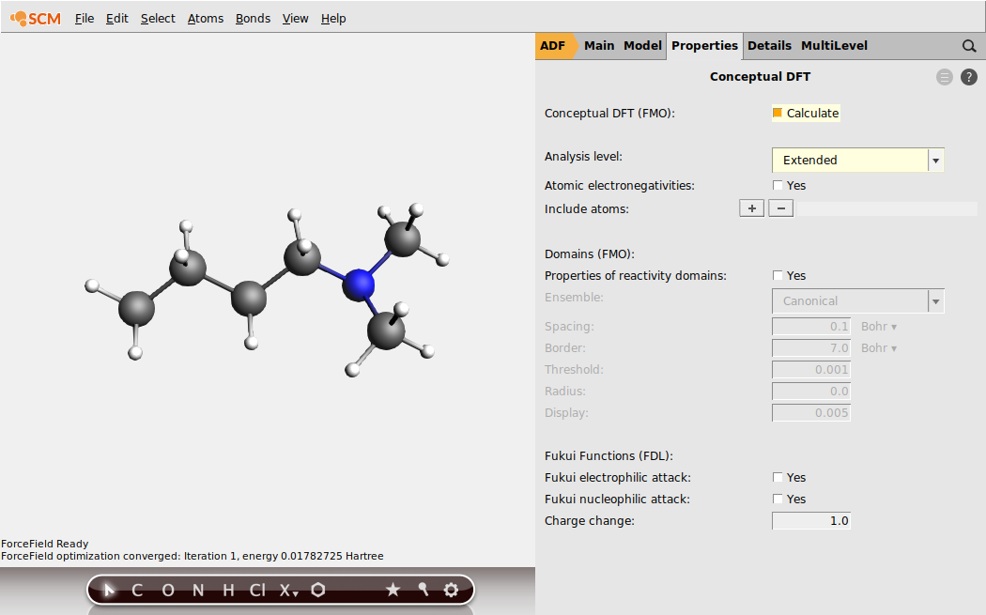This screenshot has height=615, width=986.
Task: Click the star tool in the bottom toolbar
Action: pyautogui.click(x=393, y=590)
